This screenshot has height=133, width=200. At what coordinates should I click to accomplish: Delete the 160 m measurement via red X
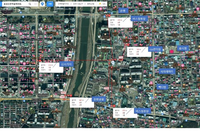128,45
